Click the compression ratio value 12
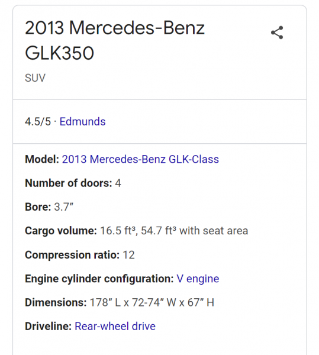319x355 pixels. click(128, 255)
